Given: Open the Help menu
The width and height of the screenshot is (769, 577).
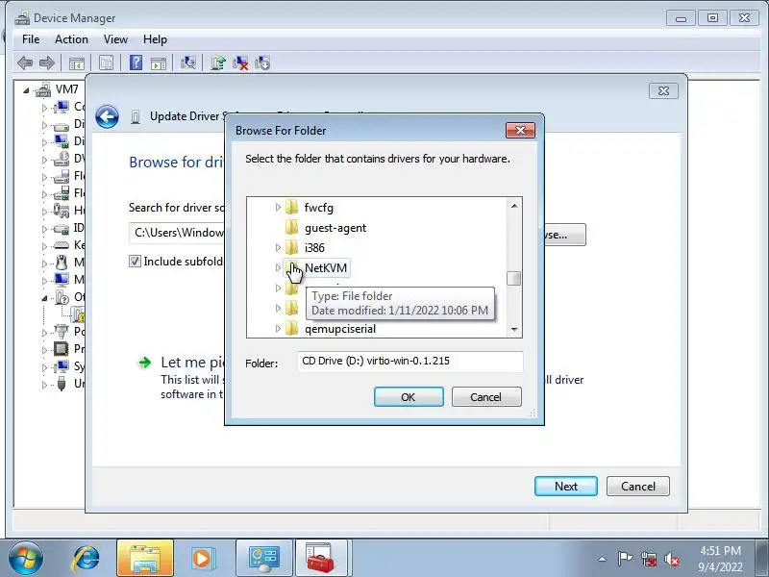Looking at the screenshot, I should (x=155, y=39).
